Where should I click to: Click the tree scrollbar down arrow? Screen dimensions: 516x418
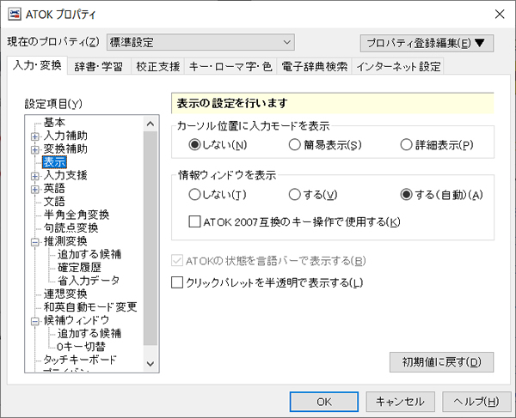pos(150,364)
